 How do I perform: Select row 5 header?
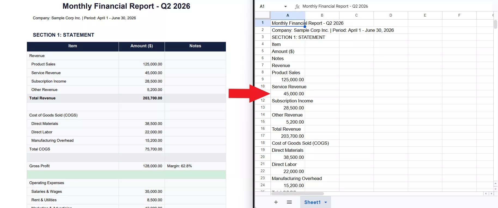pos(263,51)
